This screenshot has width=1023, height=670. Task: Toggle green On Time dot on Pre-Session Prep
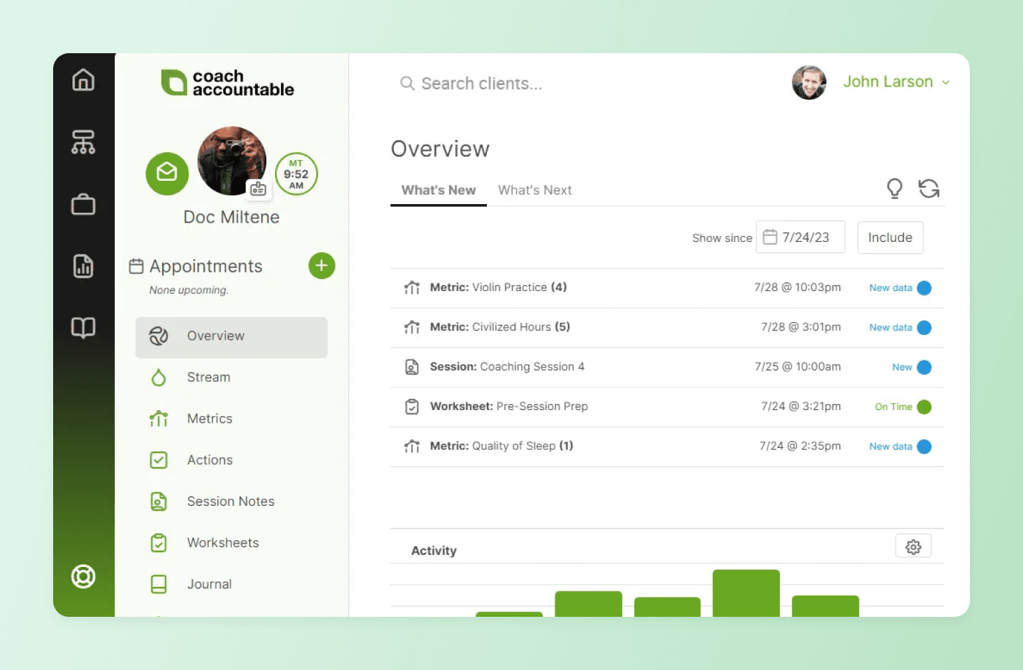click(924, 407)
